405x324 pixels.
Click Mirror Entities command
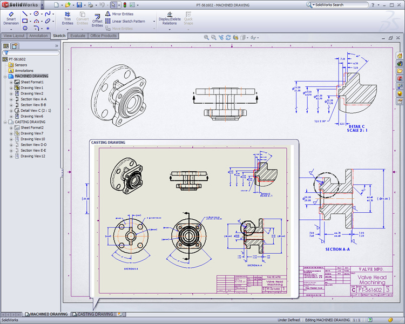click(x=119, y=14)
